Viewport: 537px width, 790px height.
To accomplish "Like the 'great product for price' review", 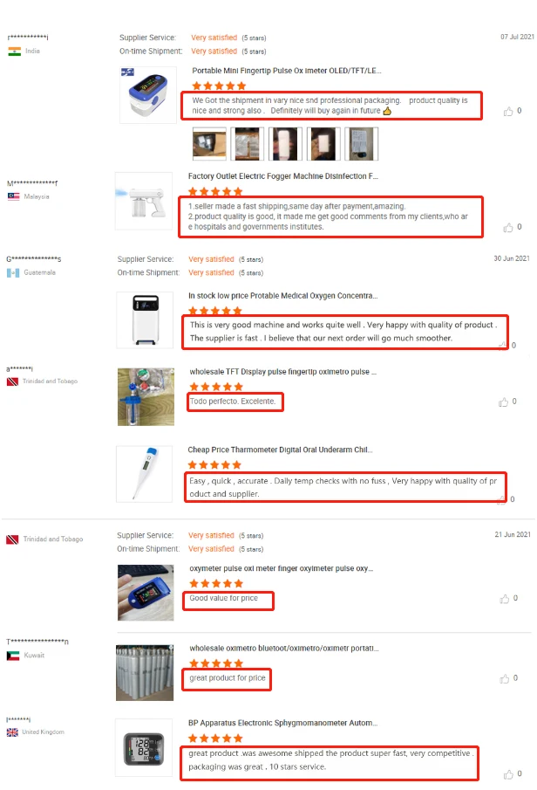I will pos(504,678).
